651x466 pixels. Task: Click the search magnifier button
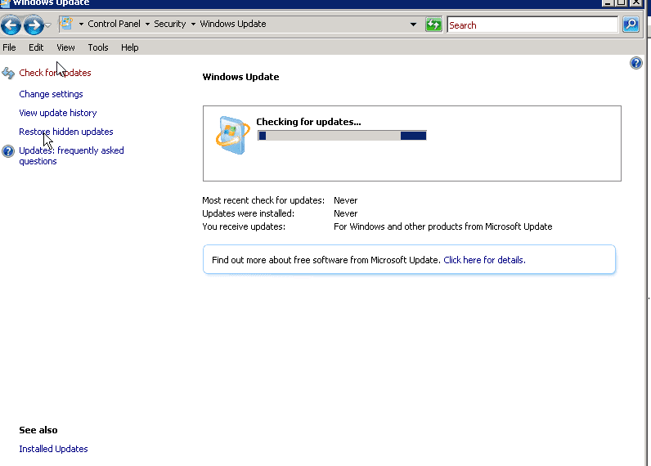[631, 25]
